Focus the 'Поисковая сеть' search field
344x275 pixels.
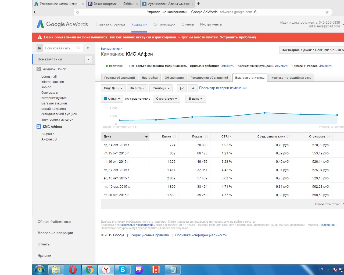tap(63, 48)
